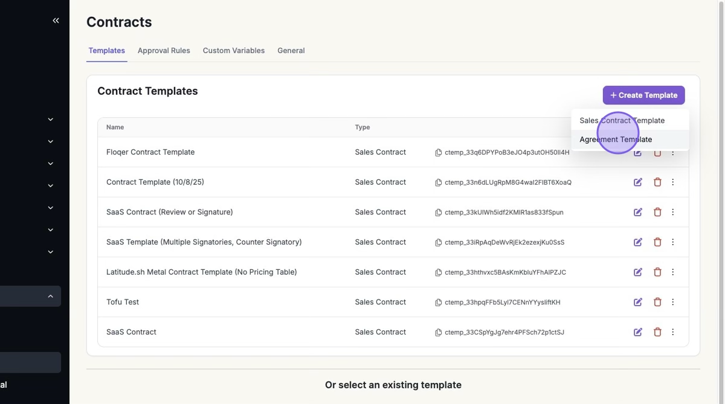Edit the SaaS Contract template
725x404 pixels.
(x=637, y=332)
